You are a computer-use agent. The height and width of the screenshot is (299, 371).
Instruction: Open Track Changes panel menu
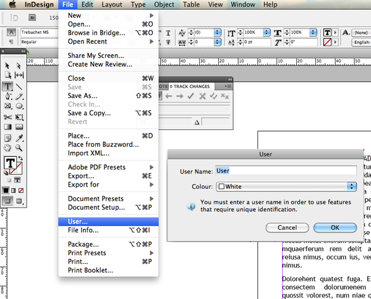click(x=228, y=86)
